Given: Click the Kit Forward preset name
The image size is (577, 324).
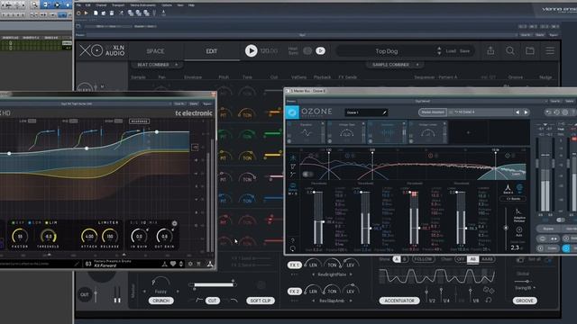Looking at the screenshot, I should 105,265.
